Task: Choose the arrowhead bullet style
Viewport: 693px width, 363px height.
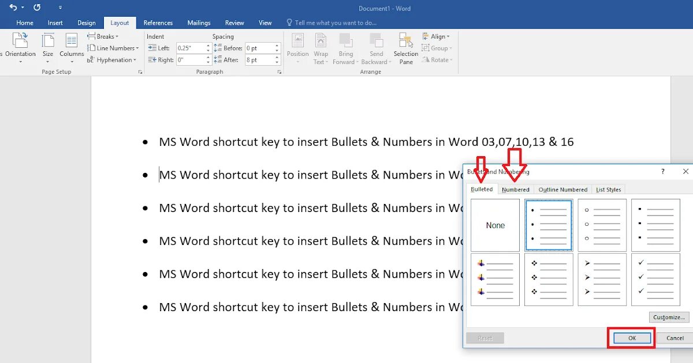Action: point(602,279)
